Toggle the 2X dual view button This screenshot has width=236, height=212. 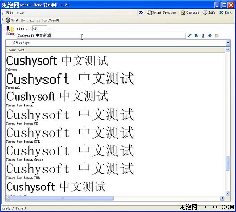coord(141,13)
